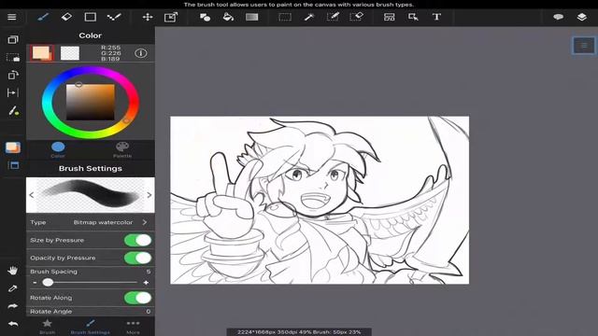Screen dimensions: 598x336
Task: Open the More bottom tab
Action: click(133, 327)
